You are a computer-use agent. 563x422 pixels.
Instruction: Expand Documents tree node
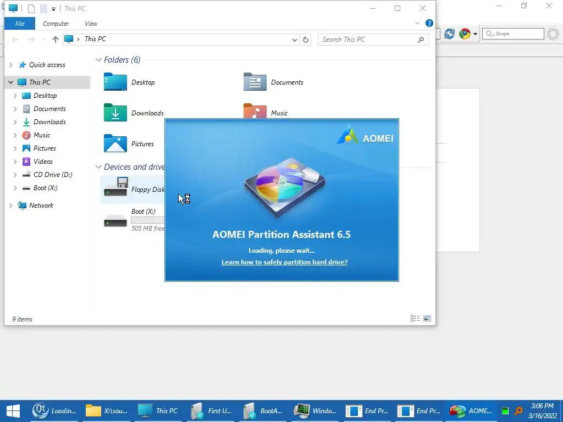(x=15, y=109)
